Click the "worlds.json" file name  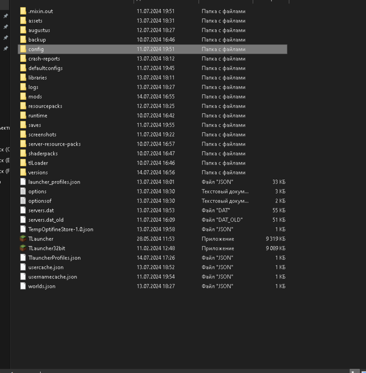pyautogui.click(x=42, y=286)
